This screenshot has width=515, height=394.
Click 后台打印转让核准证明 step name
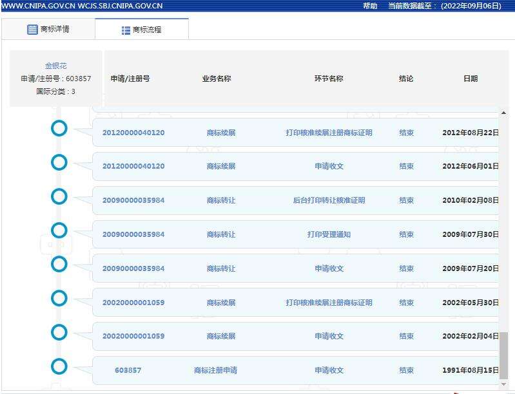[329, 200]
